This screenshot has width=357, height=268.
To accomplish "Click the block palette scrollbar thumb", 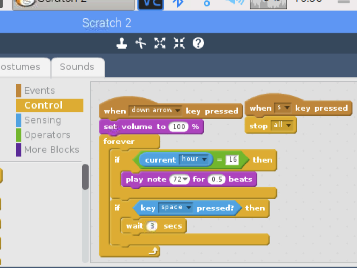I will [x=85, y=177].
